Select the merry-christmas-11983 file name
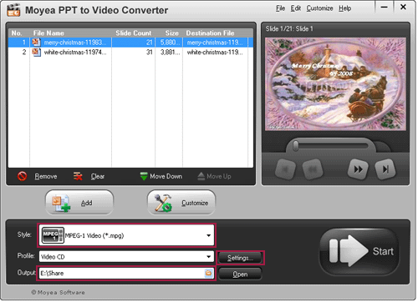The height and width of the screenshot is (302, 418). tap(75, 43)
